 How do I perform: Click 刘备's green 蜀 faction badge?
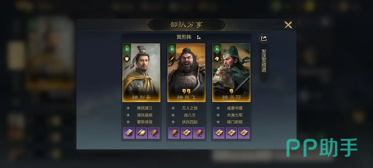pos(126,48)
